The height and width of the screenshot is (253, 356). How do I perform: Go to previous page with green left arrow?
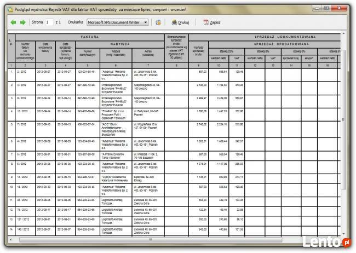pos(13,22)
